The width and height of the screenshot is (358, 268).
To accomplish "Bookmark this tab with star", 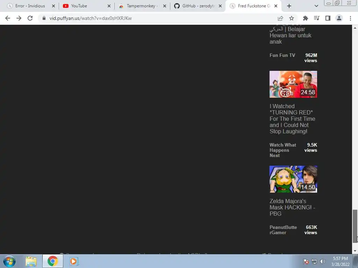I will click(x=292, y=18).
